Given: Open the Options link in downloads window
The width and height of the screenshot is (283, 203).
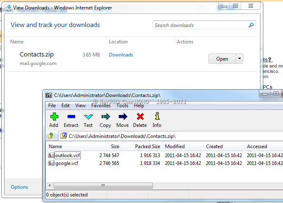Looking at the screenshot, I should [x=19, y=187].
